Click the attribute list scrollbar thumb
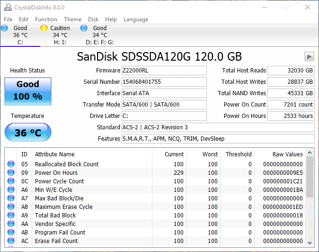The image size is (319, 252). click(310, 177)
